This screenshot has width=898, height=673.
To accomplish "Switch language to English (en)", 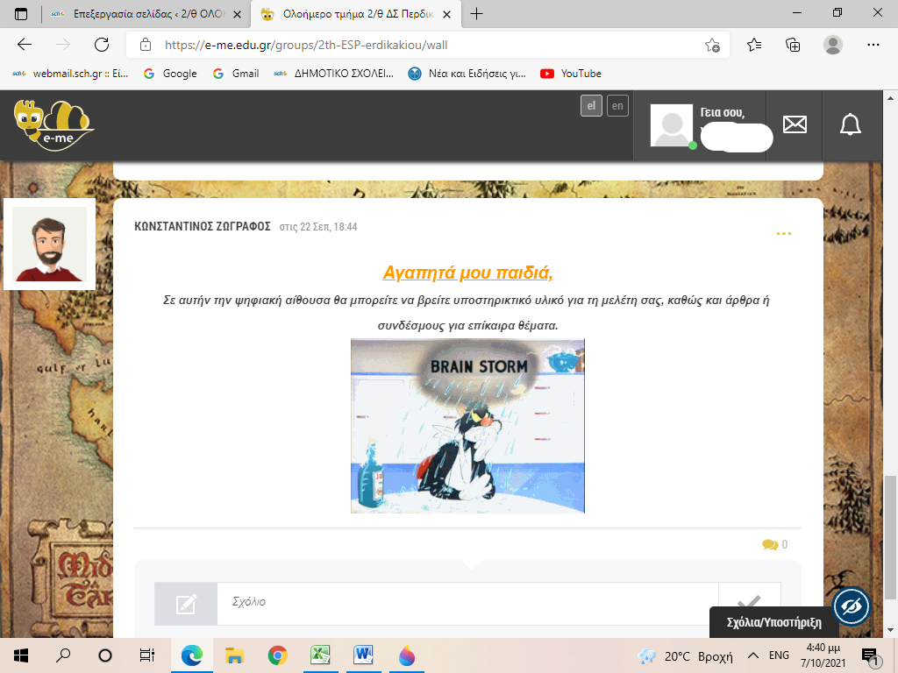I will pyautogui.click(x=618, y=106).
